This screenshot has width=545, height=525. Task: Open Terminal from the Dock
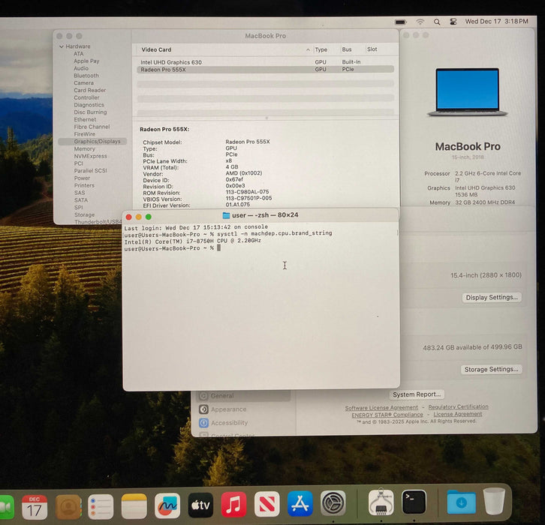[414, 502]
